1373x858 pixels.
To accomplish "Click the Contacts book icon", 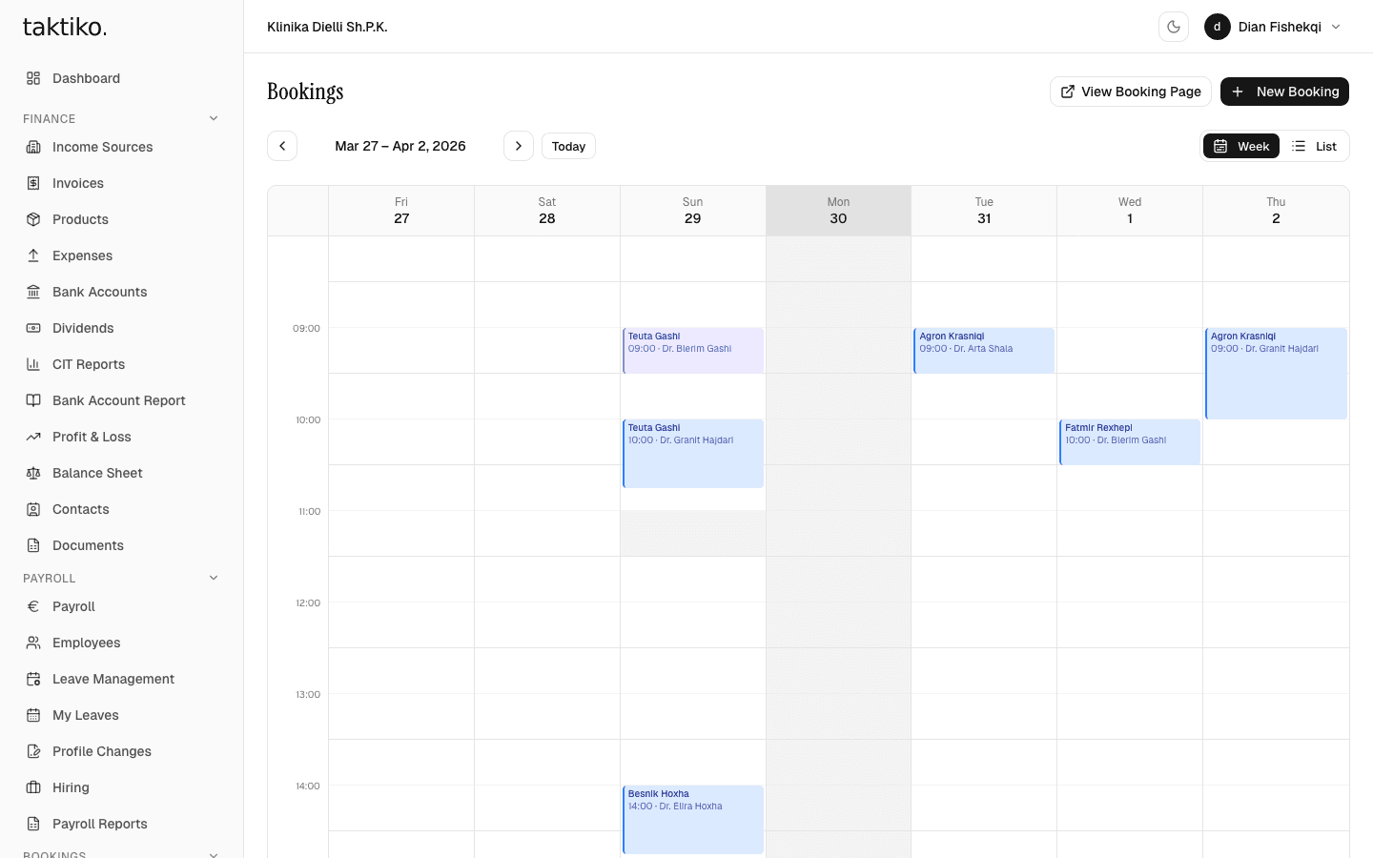I will coord(34,509).
